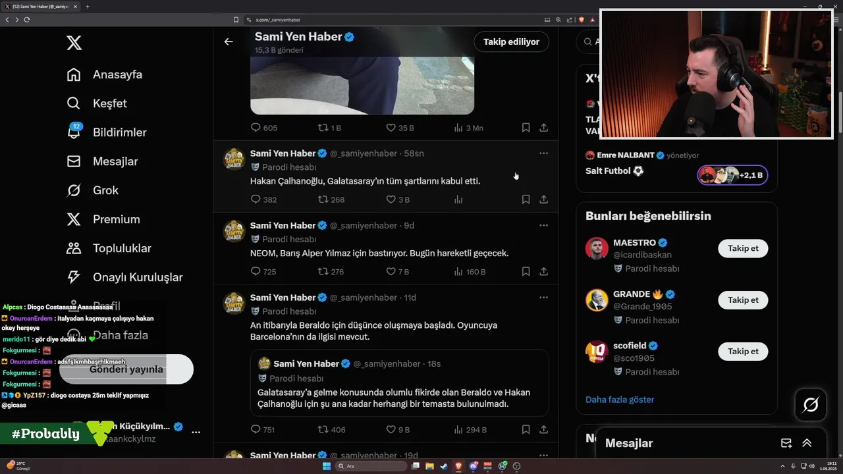The image size is (843, 474).
Task: Open Mesajlar in sidebar
Action: point(102,161)
